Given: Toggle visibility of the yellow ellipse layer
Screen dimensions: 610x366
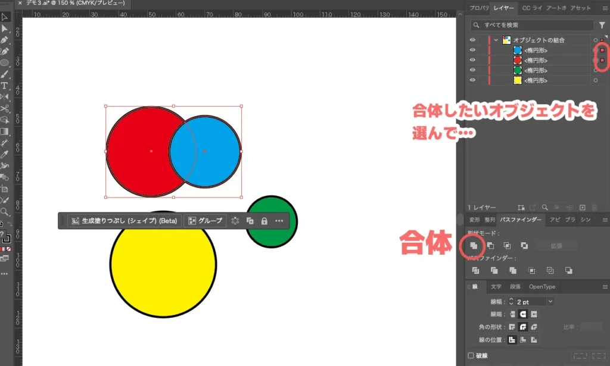Looking at the screenshot, I should (473, 80).
